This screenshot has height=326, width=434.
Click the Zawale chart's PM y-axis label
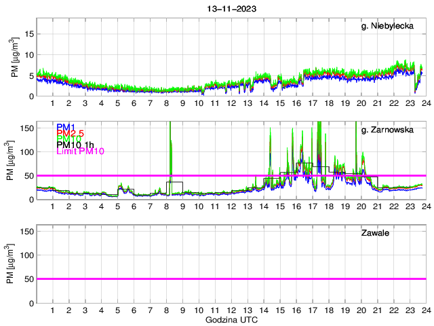(x=15, y=265)
